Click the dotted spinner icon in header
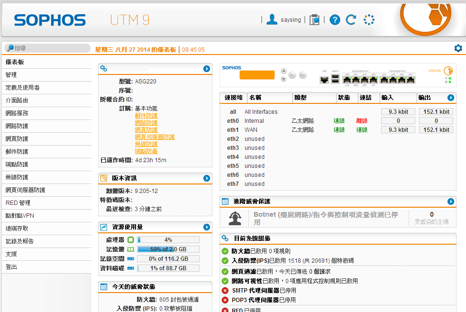 [369, 20]
